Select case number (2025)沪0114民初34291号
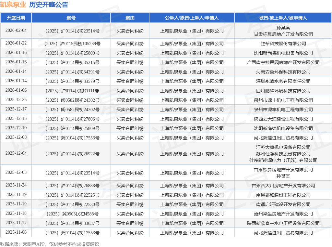The width and height of the screenshot is (332, 247). [72, 72]
